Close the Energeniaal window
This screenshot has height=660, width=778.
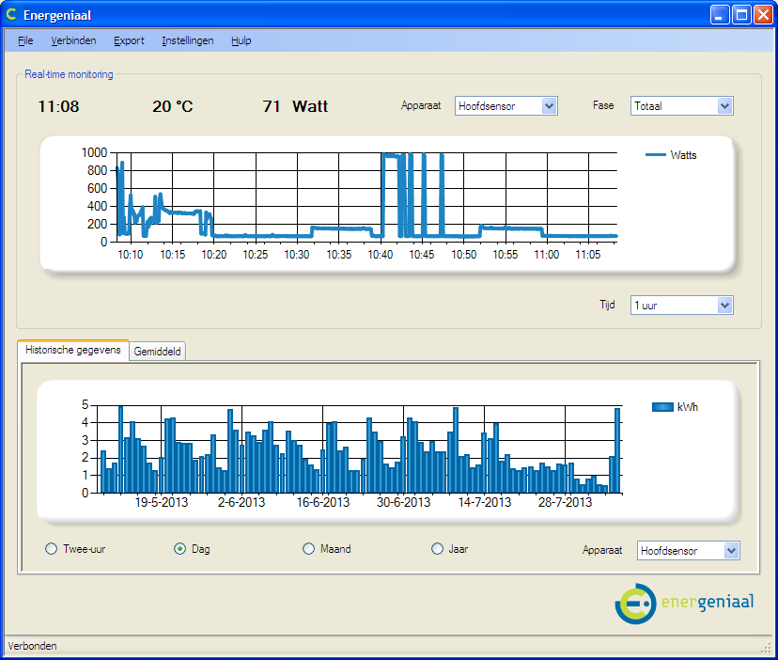(x=763, y=15)
